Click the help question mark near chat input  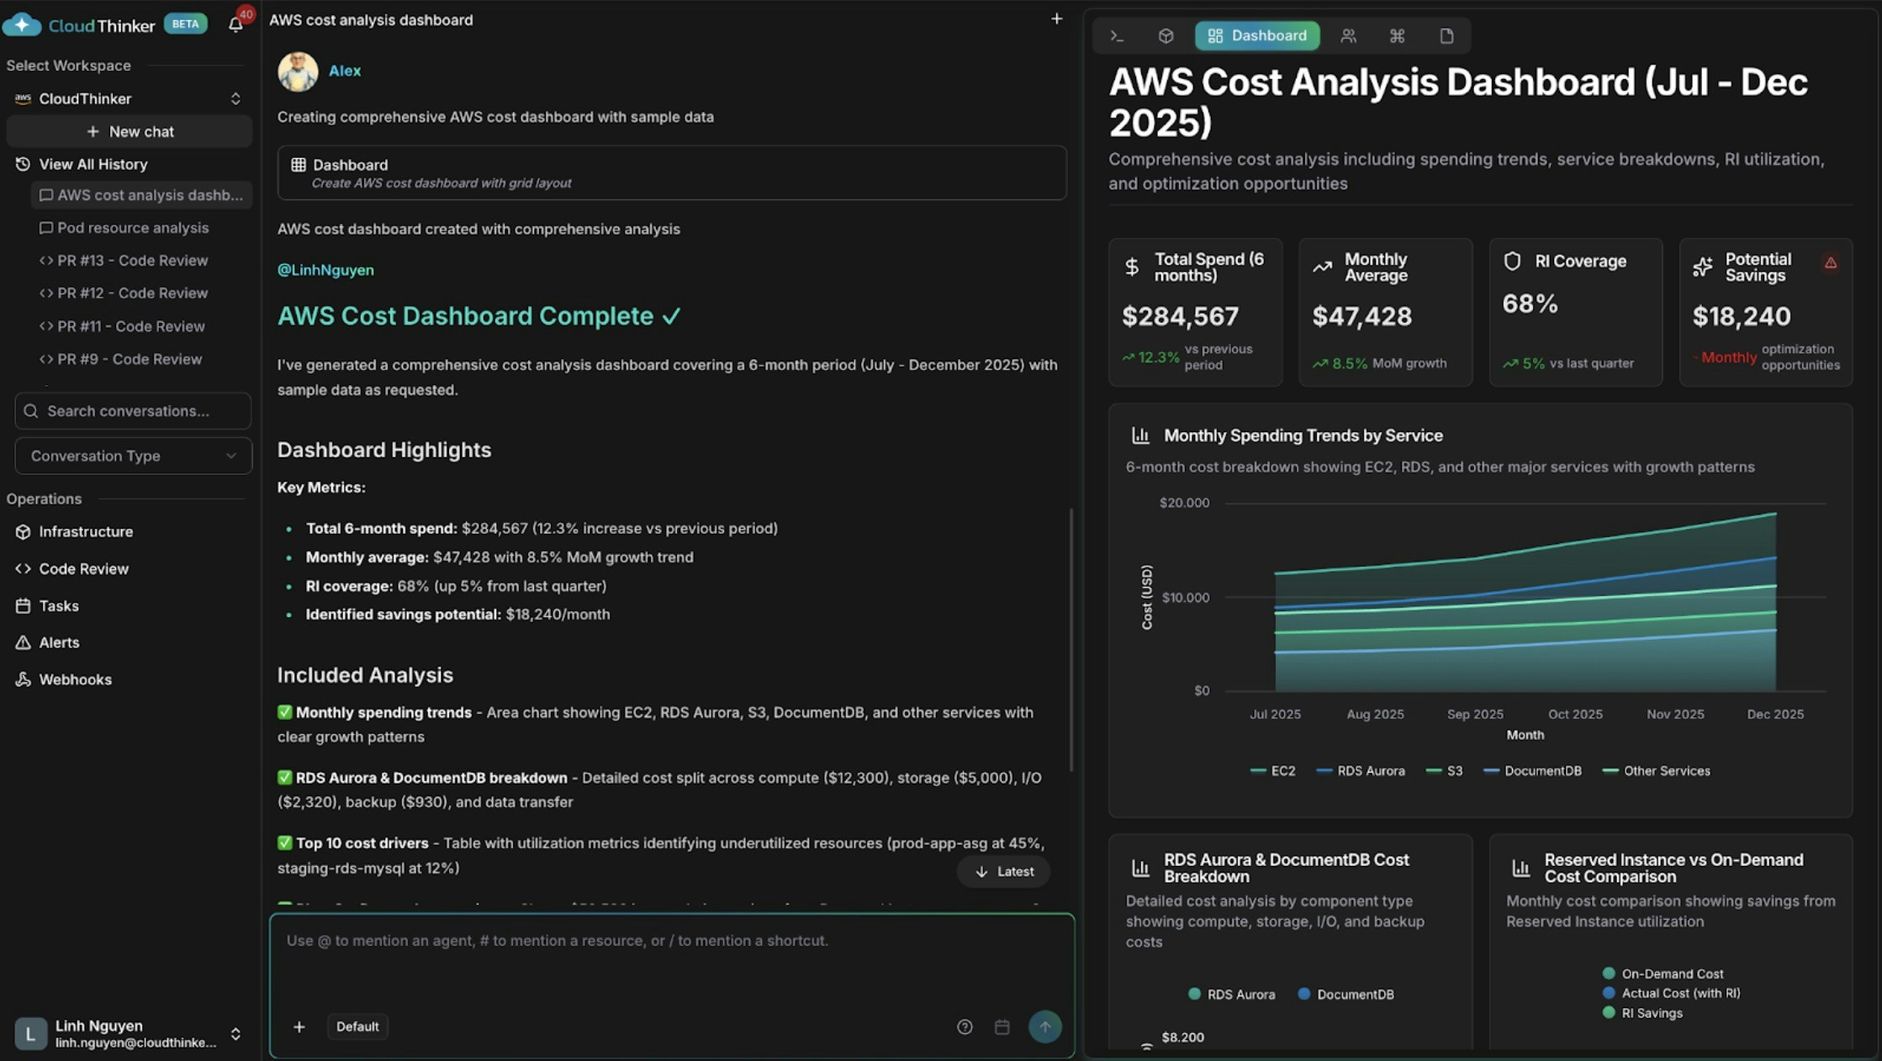point(965,1027)
